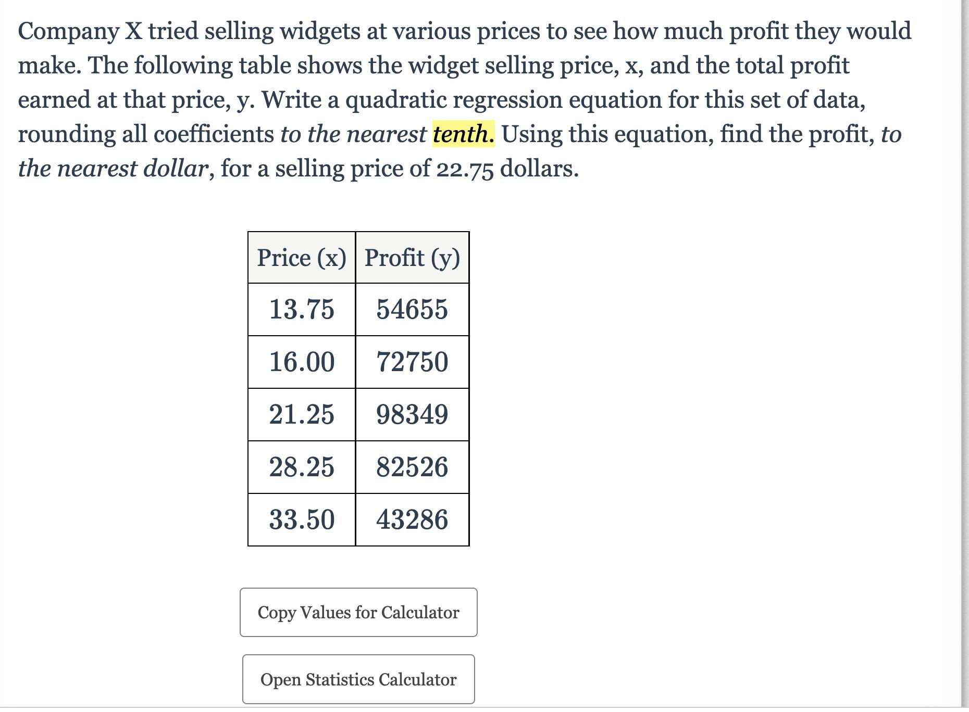This screenshot has height=712, width=969.
Task: Click profit cell 54655
Action: [412, 309]
